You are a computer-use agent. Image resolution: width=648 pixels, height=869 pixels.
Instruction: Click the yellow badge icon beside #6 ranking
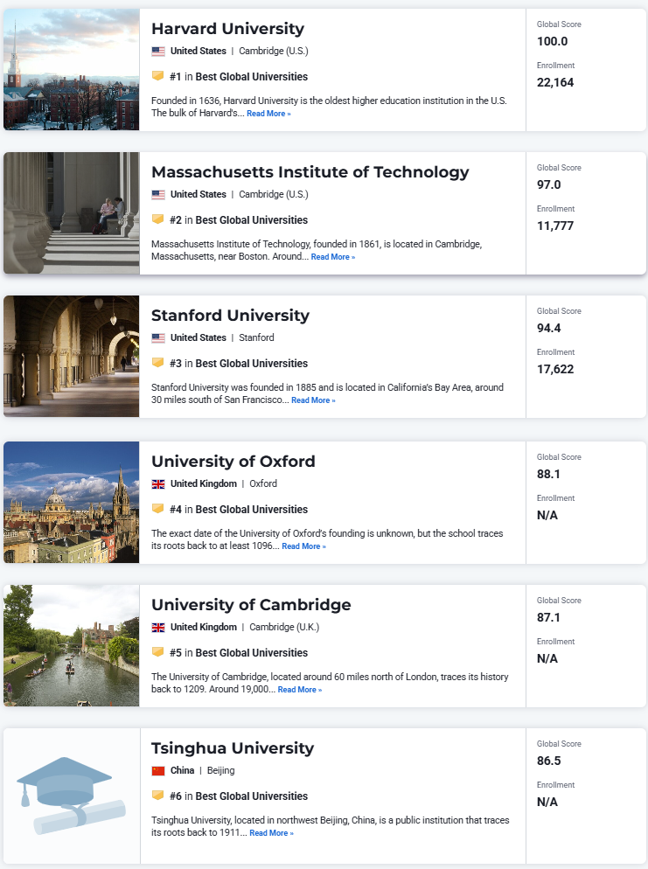(x=158, y=796)
